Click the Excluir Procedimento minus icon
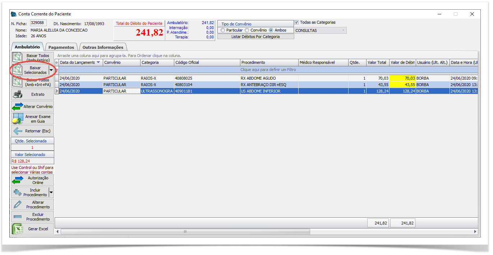The width and height of the screenshot is (493, 255). pos(17,217)
